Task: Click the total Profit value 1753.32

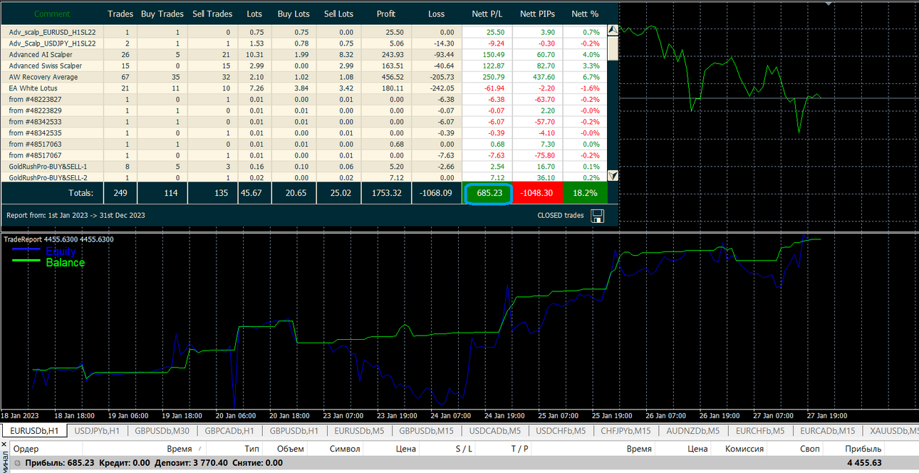Action: point(387,193)
